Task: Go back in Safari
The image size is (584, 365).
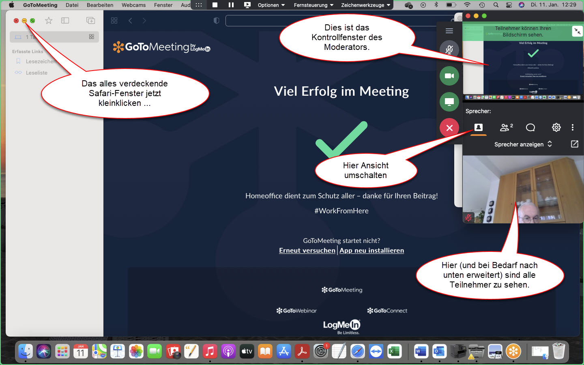Action: pos(130,20)
